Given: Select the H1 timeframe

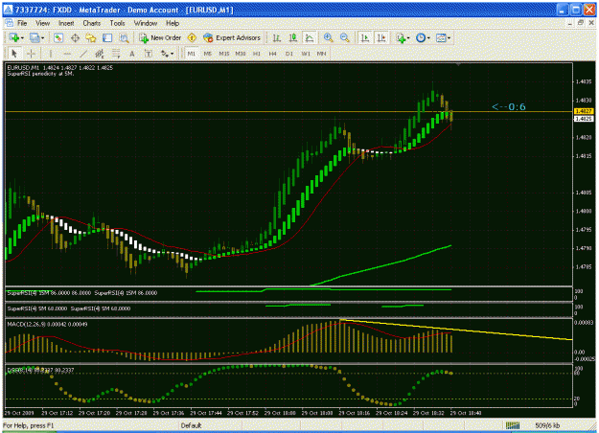Looking at the screenshot, I should pos(256,54).
